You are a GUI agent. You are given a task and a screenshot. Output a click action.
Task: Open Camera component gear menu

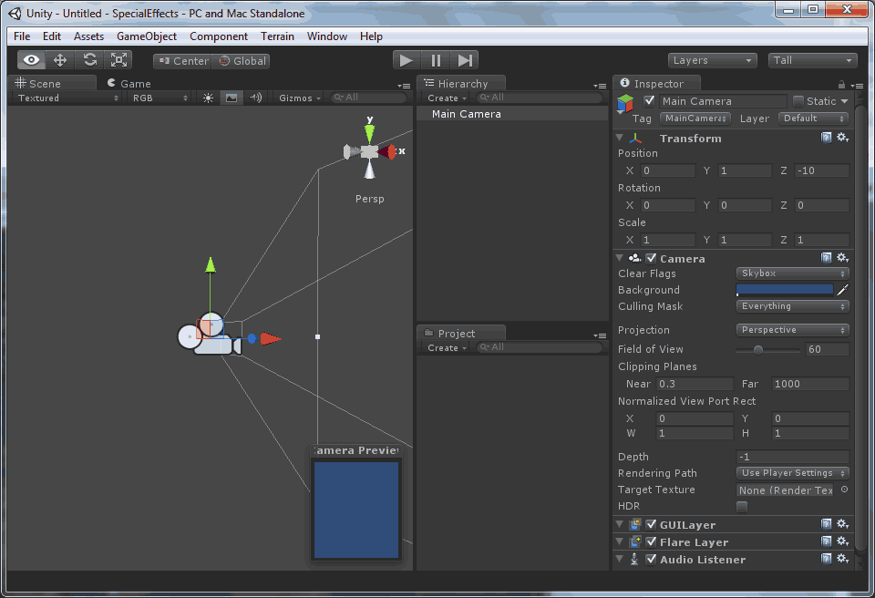click(x=842, y=257)
